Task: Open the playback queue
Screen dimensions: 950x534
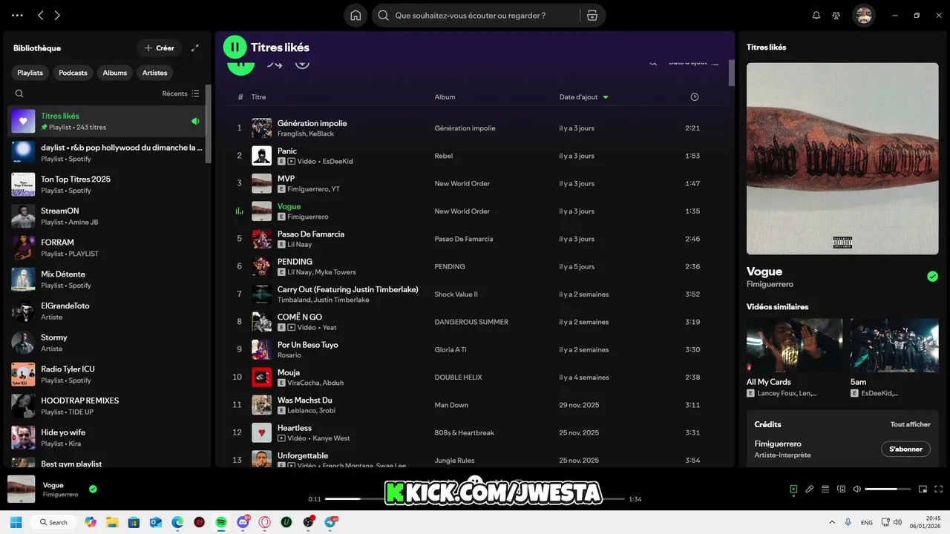Action: 825,489
